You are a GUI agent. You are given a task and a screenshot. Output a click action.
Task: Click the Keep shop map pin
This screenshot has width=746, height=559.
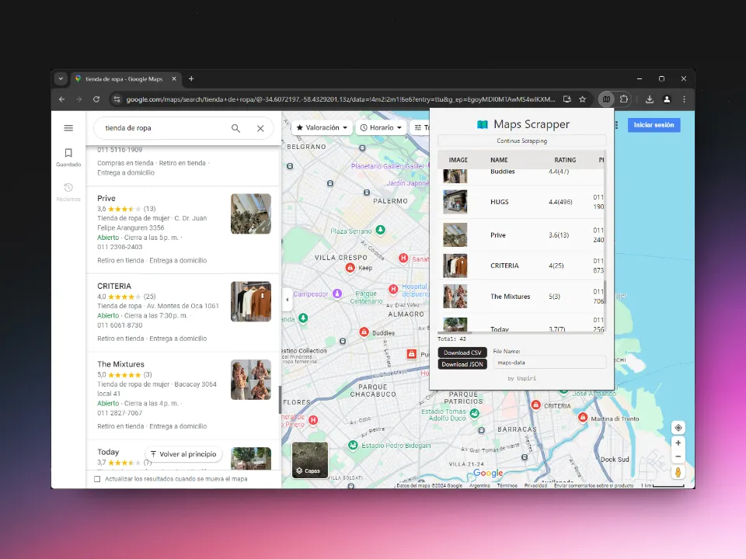pyautogui.click(x=350, y=268)
